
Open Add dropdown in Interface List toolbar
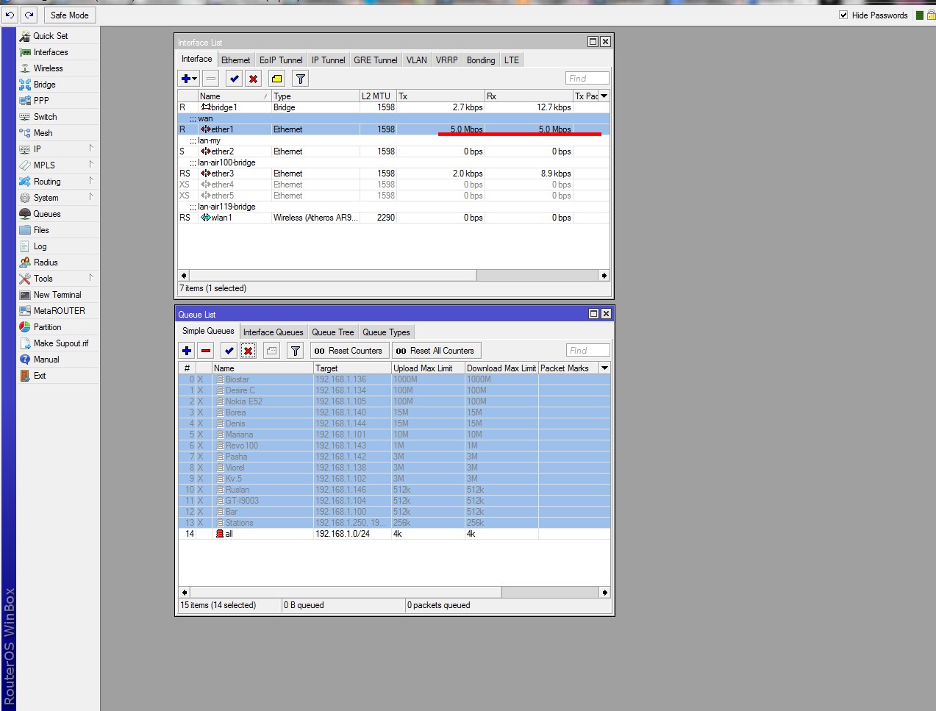(x=189, y=79)
